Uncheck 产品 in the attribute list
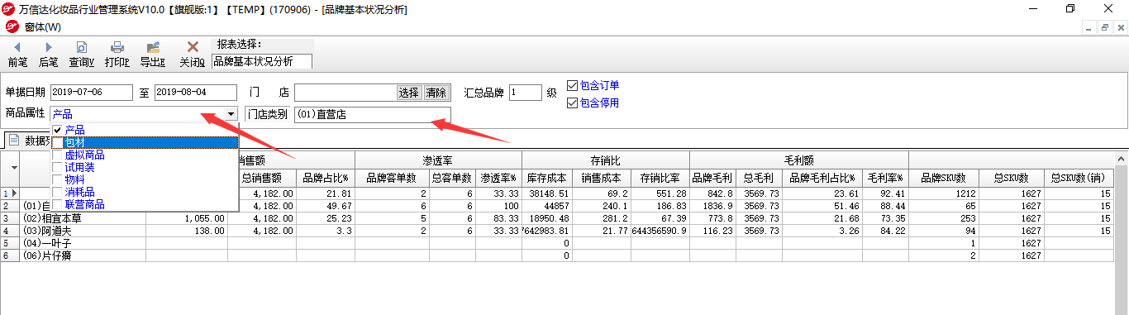 tap(57, 130)
